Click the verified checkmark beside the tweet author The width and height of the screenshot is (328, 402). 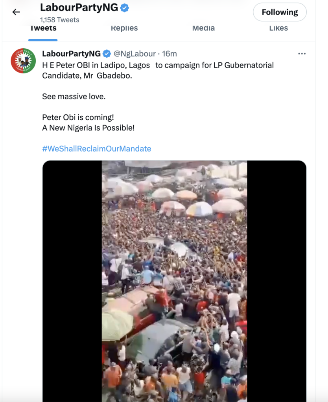point(107,54)
